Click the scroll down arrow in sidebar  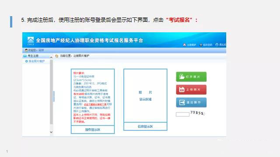click(x=51, y=132)
